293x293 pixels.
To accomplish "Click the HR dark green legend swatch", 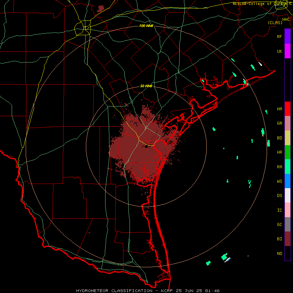I will [x=287, y=152].
